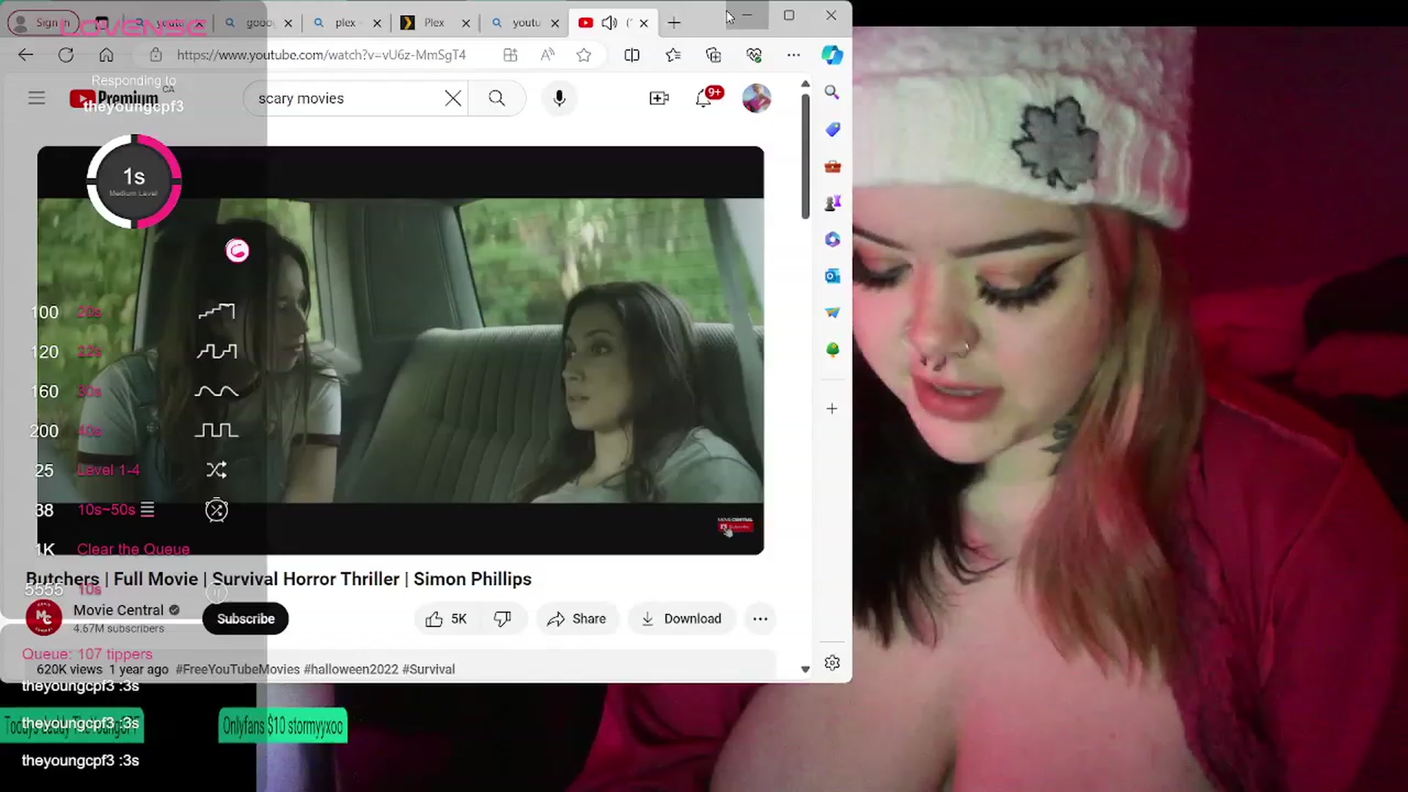Open the YouTube account avatar menu
Viewport: 1408px width, 792px height.
tap(756, 98)
